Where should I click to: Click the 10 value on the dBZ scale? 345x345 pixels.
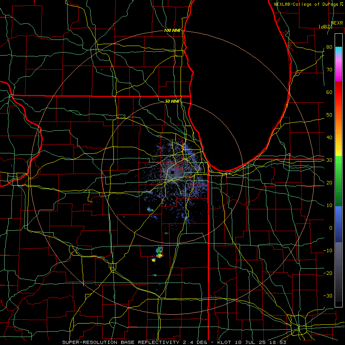point(329,205)
